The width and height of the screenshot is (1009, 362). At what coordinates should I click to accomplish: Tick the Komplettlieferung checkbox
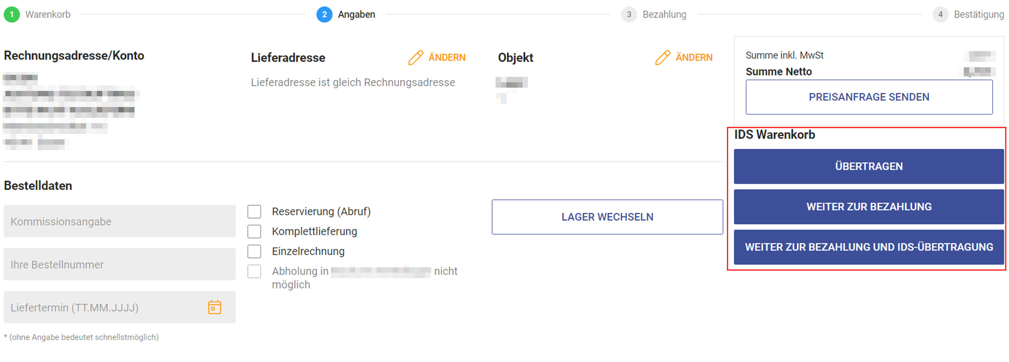pos(254,231)
